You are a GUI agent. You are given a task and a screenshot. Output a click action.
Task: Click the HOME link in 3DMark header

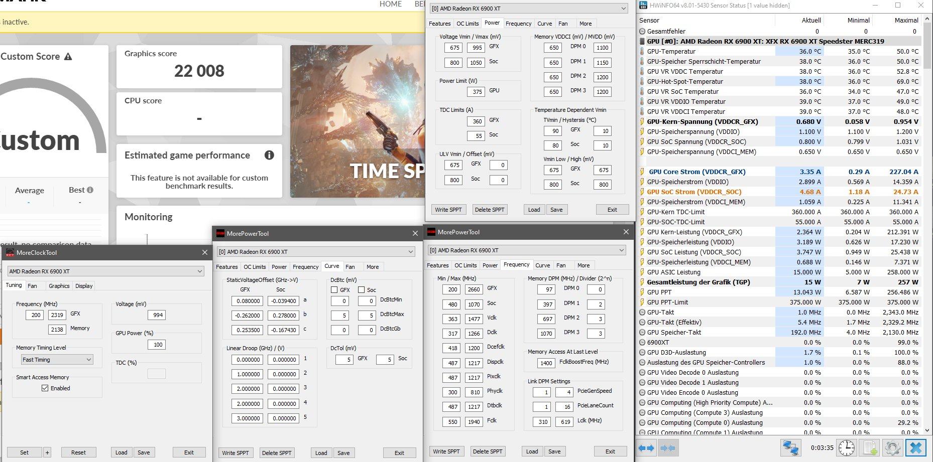[391, 4]
